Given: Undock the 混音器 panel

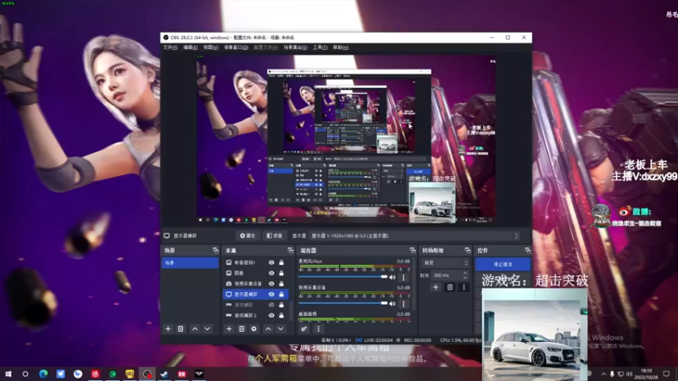Looking at the screenshot, I should point(412,251).
